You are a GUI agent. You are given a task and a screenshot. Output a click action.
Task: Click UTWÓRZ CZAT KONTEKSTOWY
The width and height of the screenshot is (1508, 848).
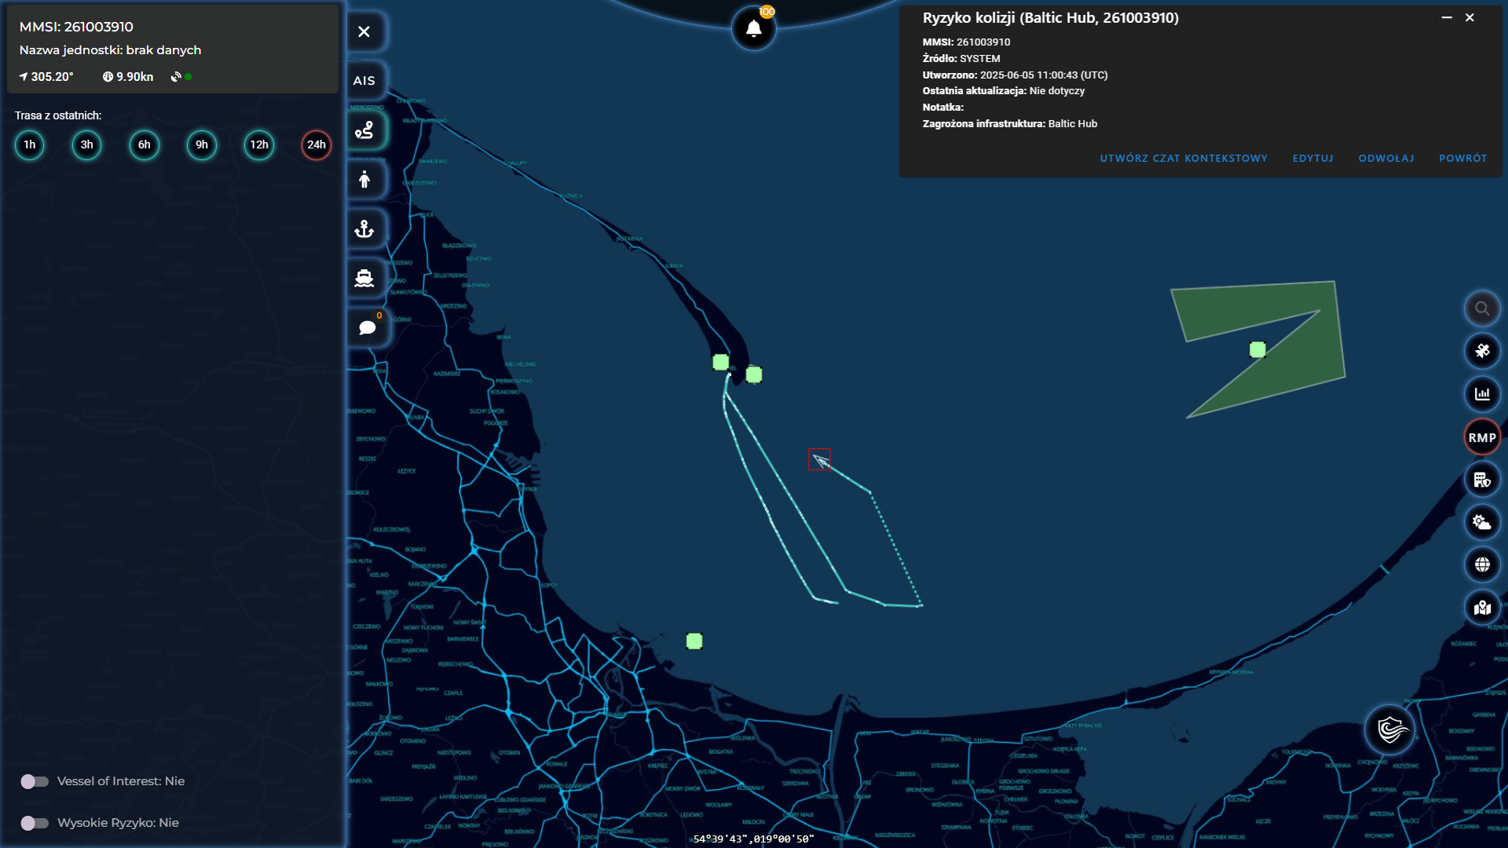[x=1183, y=158]
